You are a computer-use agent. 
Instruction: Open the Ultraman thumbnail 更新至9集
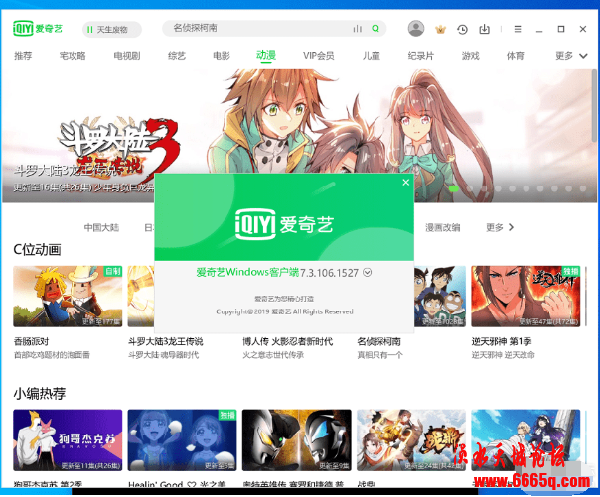[x=297, y=440]
